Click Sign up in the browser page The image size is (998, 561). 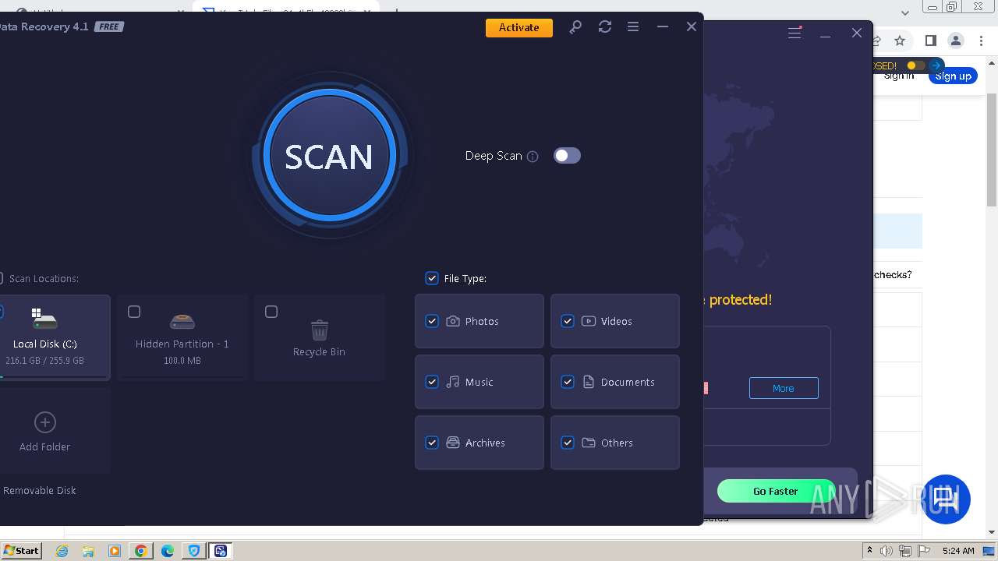tap(953, 76)
